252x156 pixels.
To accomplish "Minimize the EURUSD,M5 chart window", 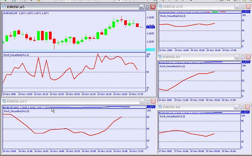I will click(142, 7).
